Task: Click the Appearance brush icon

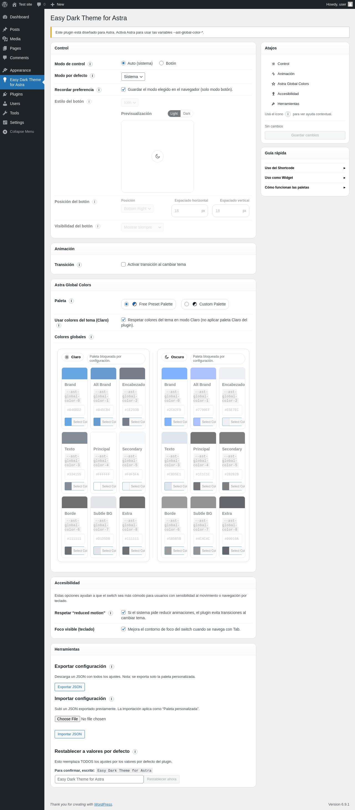Action: [5, 71]
